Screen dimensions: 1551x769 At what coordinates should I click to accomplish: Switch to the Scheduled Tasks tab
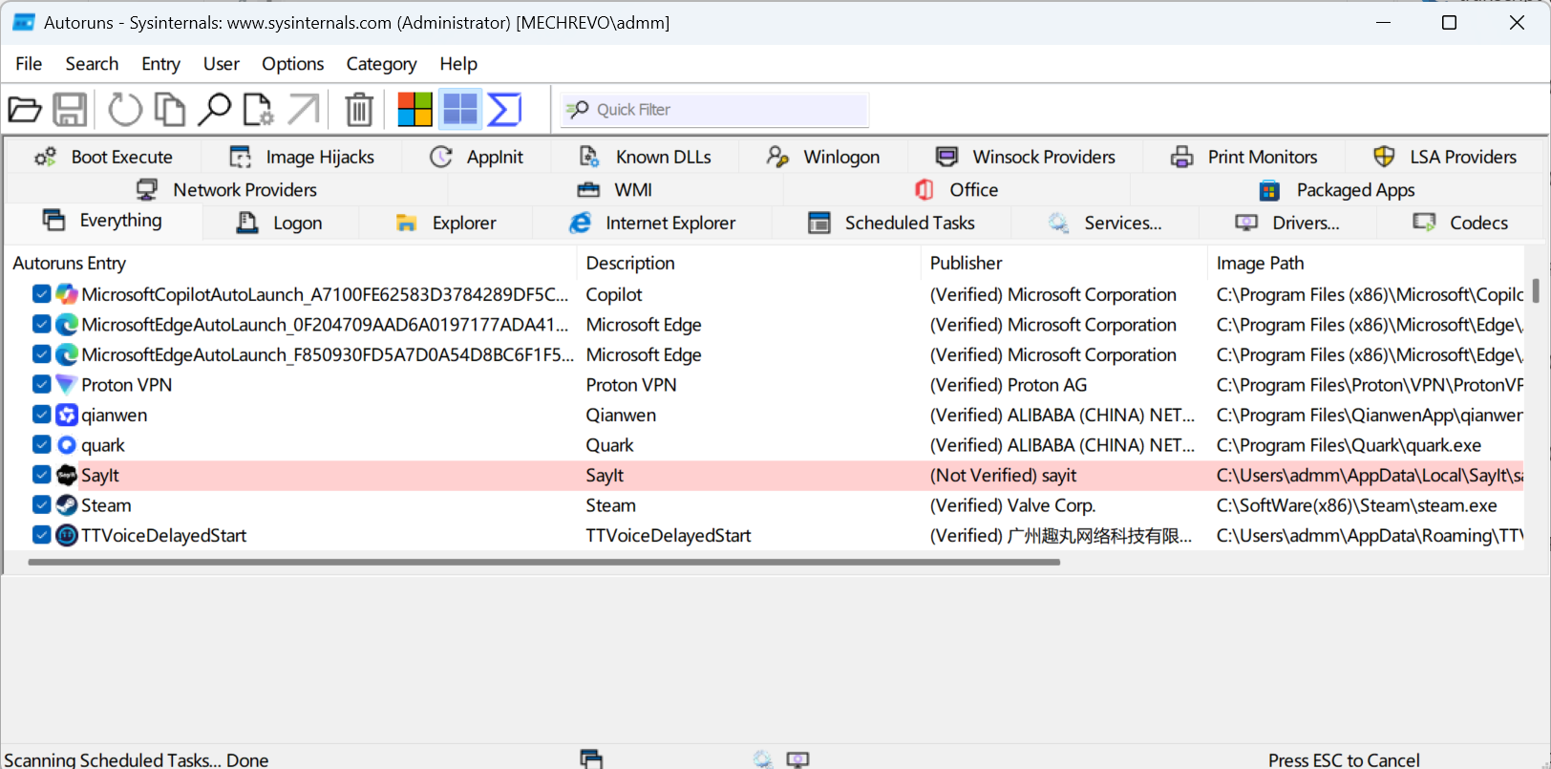click(x=891, y=223)
